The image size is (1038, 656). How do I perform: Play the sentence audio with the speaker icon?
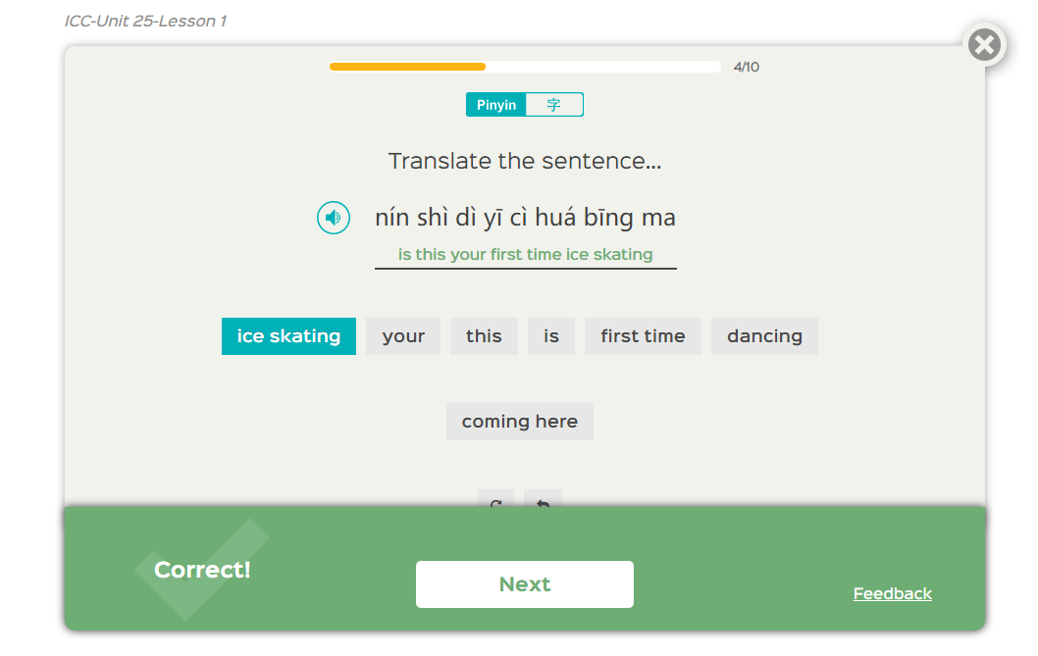pos(334,217)
